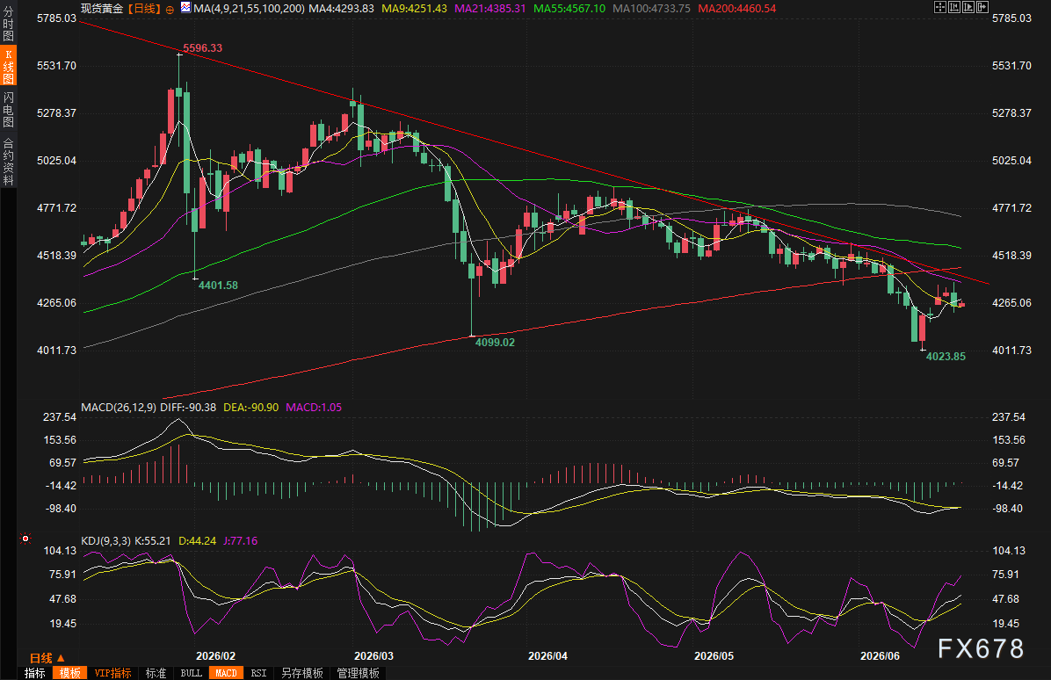Click the chart jump-to-start axis icon
The image size is (1051, 680).
954,7
